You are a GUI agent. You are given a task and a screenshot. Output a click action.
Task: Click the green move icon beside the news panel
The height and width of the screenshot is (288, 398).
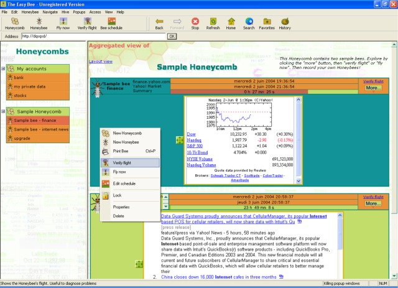click(x=139, y=264)
